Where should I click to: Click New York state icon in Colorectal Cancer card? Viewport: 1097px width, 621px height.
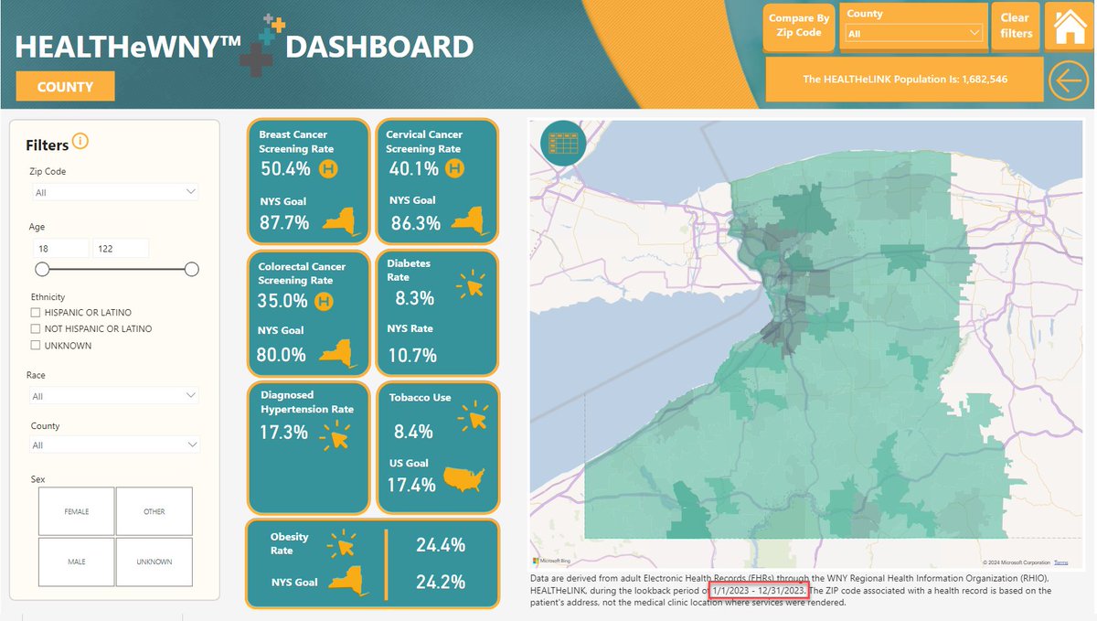tap(337, 352)
